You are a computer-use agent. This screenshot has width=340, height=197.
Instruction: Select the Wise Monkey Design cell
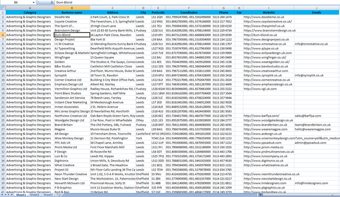(x=72, y=138)
